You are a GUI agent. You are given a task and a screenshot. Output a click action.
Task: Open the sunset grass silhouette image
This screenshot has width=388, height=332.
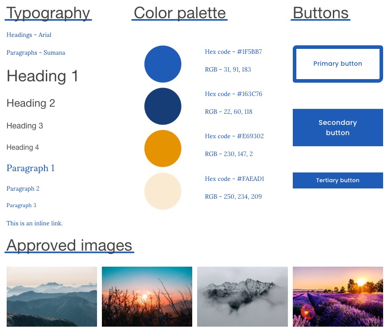click(x=147, y=296)
